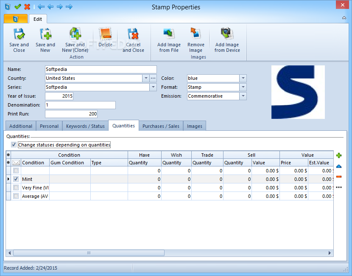Click the Average condition cell
The width and height of the screenshot is (352, 276).
tap(35, 196)
